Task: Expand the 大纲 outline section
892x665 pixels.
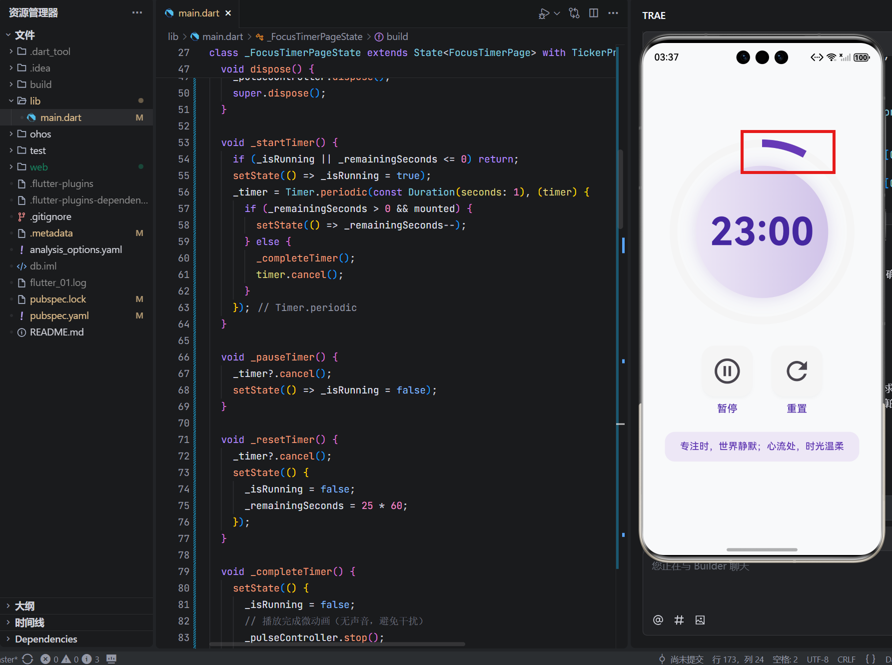Action: click(24, 606)
